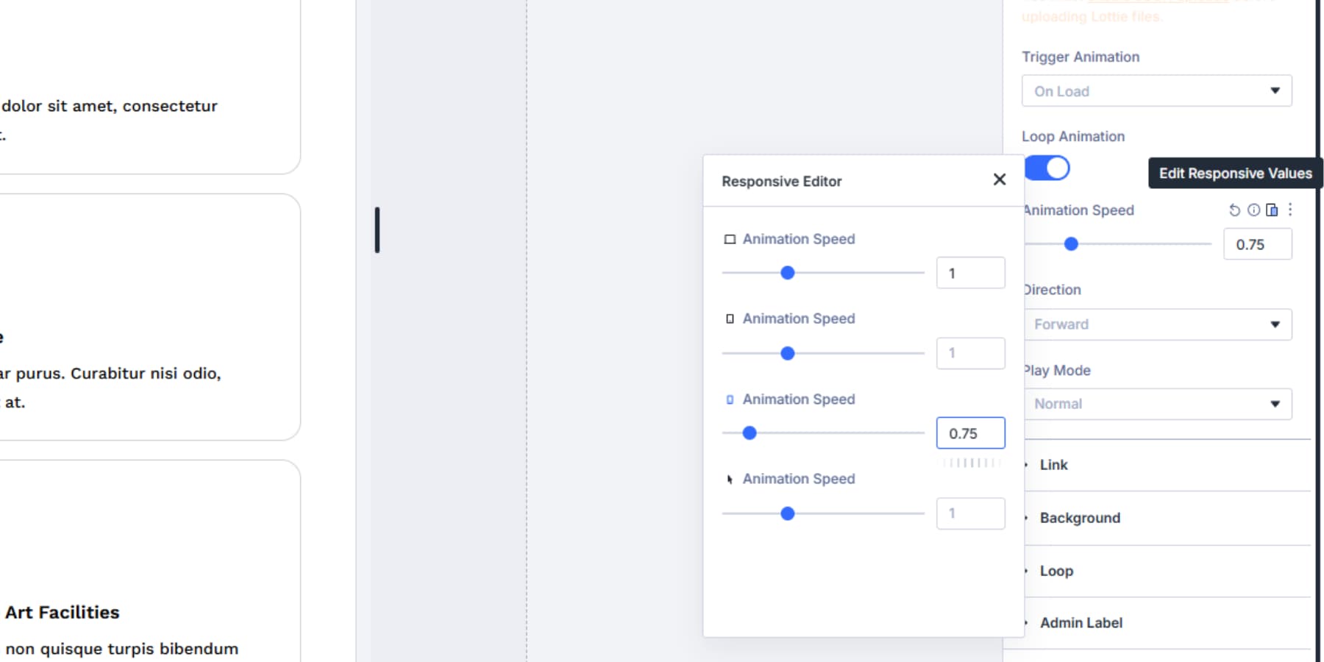This screenshot has width=1324, height=662.
Task: Open the Trigger Animation dropdown
Action: pos(1156,90)
